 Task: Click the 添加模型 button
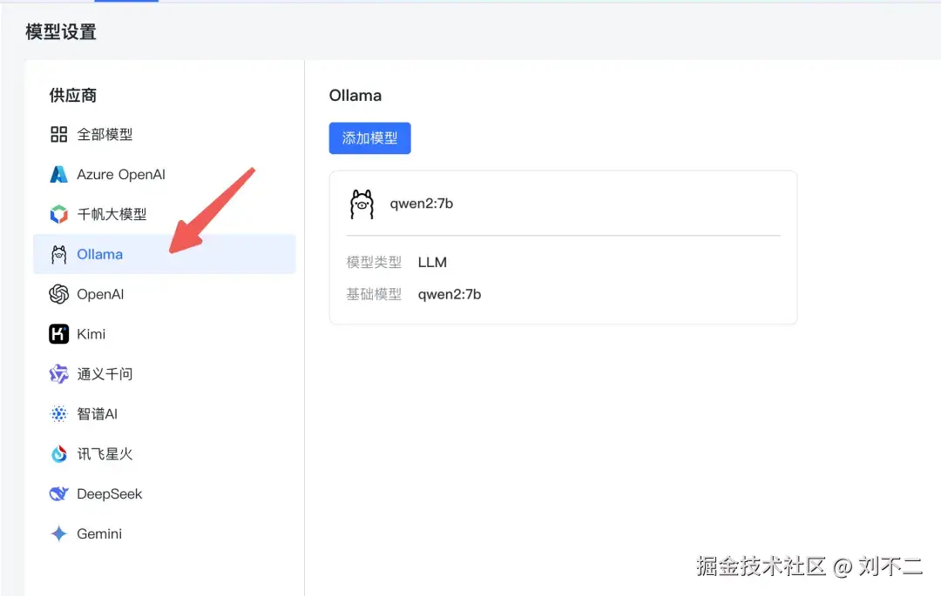click(369, 137)
